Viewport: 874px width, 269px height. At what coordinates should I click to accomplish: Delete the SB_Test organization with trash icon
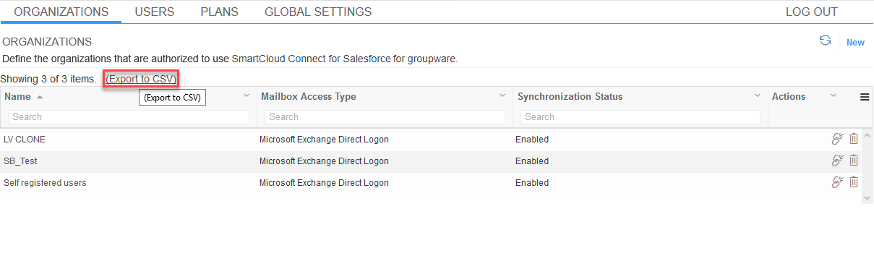[x=854, y=161]
